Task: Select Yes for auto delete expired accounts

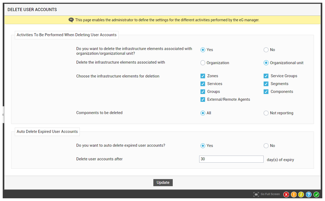Action: pyautogui.click(x=203, y=146)
